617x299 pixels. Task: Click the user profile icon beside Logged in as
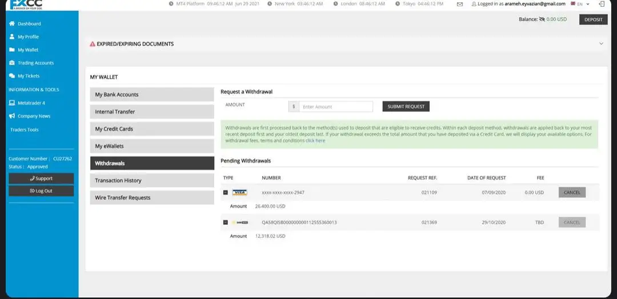[474, 4]
